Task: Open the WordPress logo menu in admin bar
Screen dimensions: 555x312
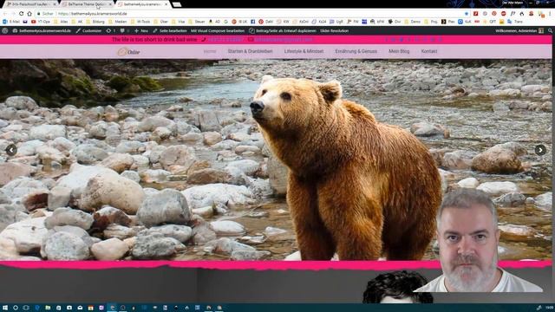Action: point(5,31)
